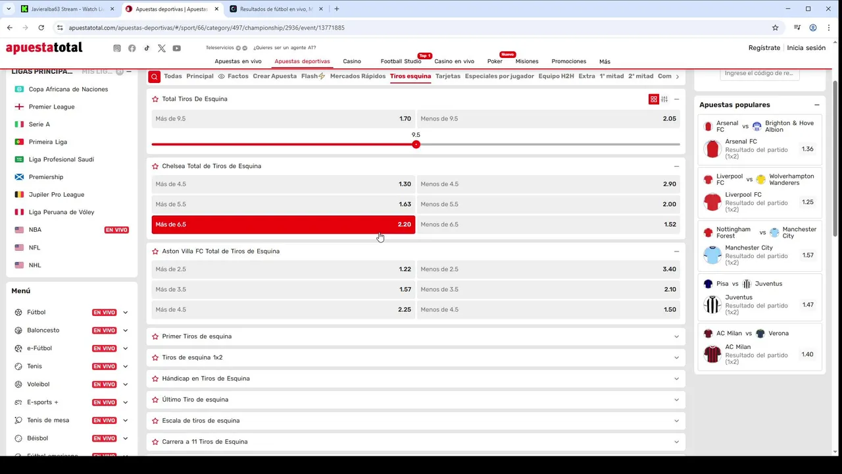The image size is (842, 474).
Task: Favorite the Escala de tiros de esquina star
Action: tap(155, 421)
